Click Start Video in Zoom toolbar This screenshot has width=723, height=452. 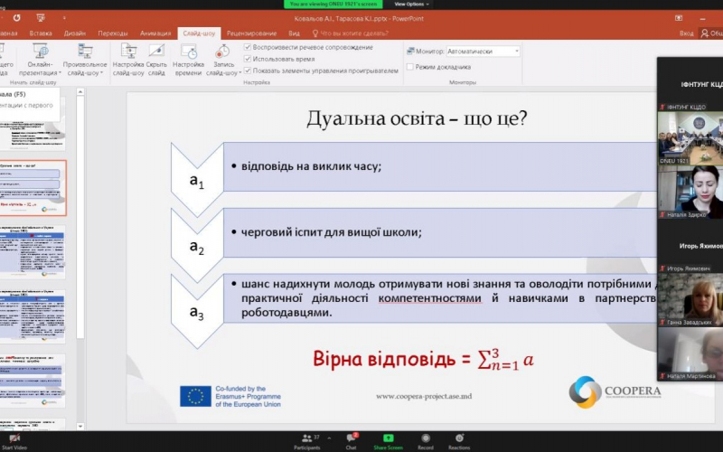[14, 441]
